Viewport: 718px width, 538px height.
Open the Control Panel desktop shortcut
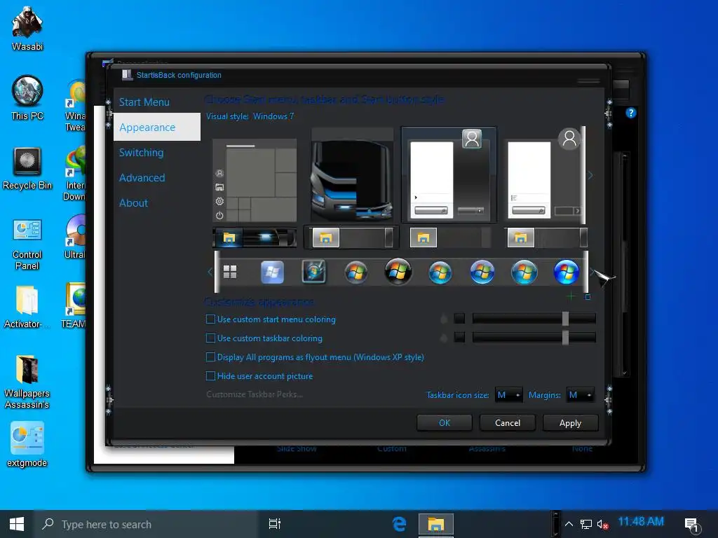(x=27, y=244)
